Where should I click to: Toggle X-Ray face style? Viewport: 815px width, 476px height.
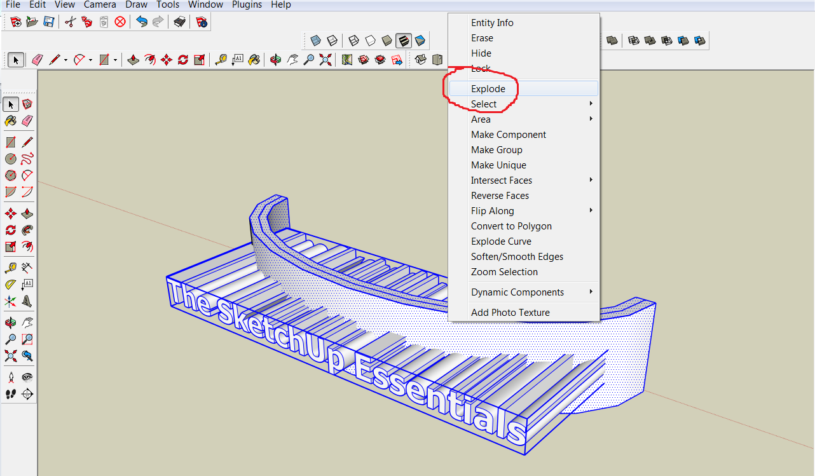pyautogui.click(x=316, y=41)
